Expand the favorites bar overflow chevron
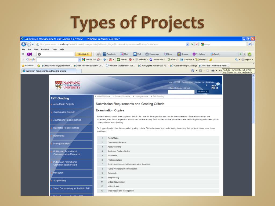The image size is (275, 206). point(254,64)
